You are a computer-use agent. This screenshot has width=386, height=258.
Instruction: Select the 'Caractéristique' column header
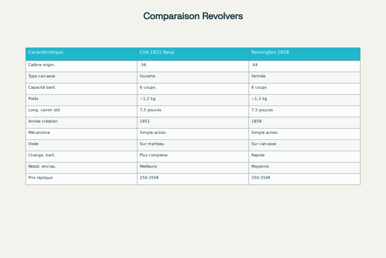(46, 53)
